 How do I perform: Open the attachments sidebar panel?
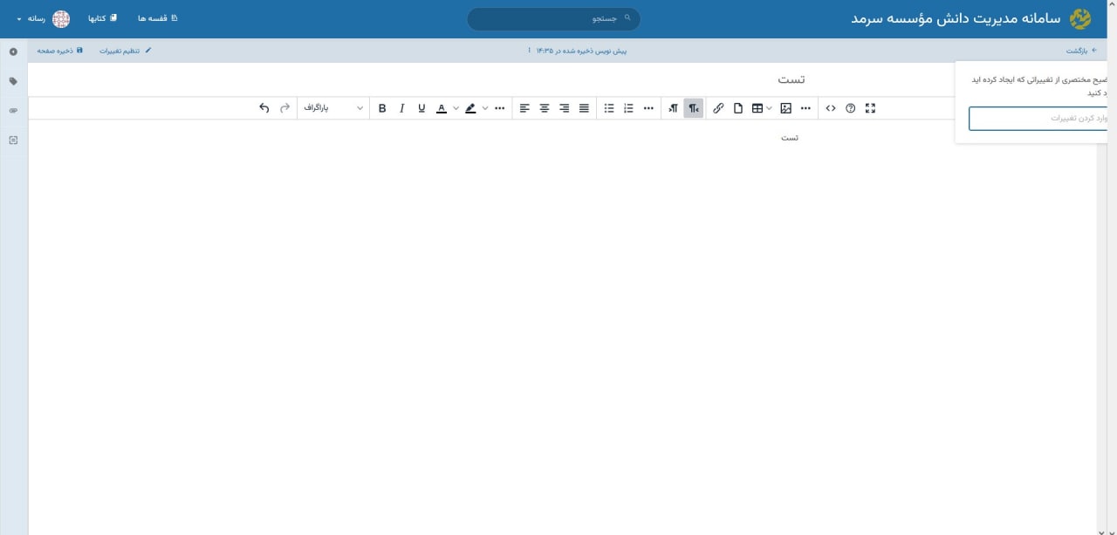(13, 111)
